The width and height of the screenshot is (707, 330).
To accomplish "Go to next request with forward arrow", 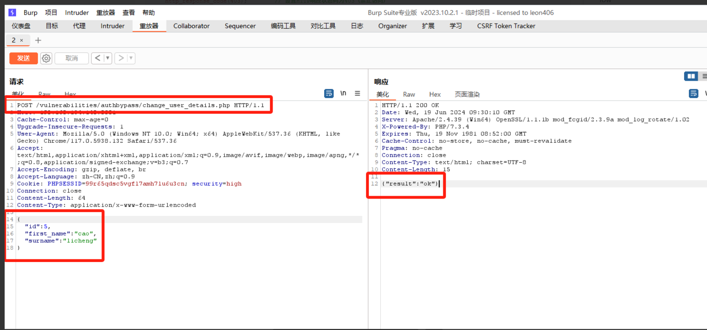I will coord(121,58).
